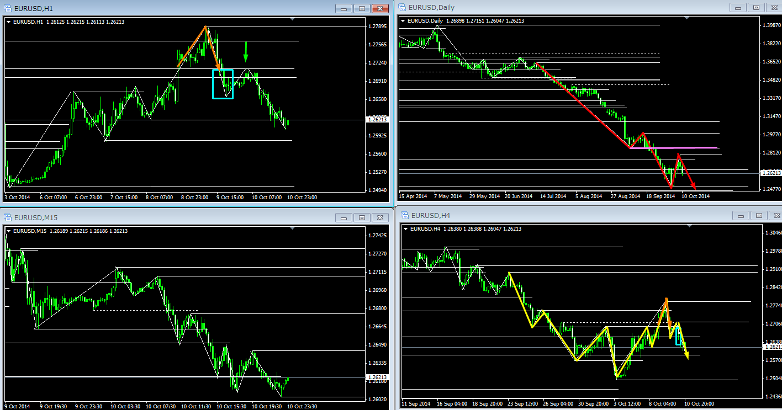Screen dimensions: 782x410
Task: Close the EURUSD,H1 chart window
Action: pos(380,8)
